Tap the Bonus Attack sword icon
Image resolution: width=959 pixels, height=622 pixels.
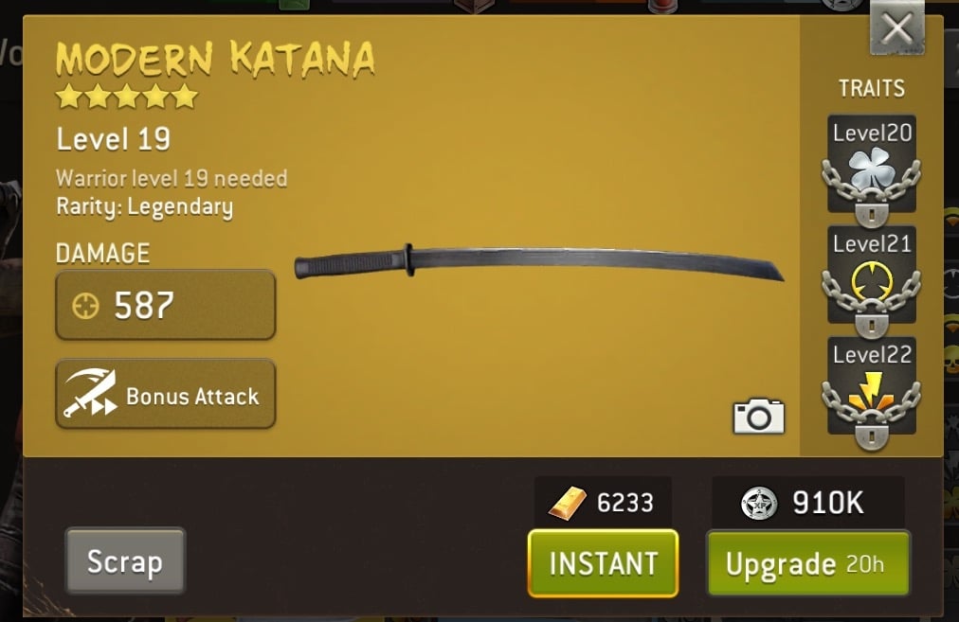91,394
